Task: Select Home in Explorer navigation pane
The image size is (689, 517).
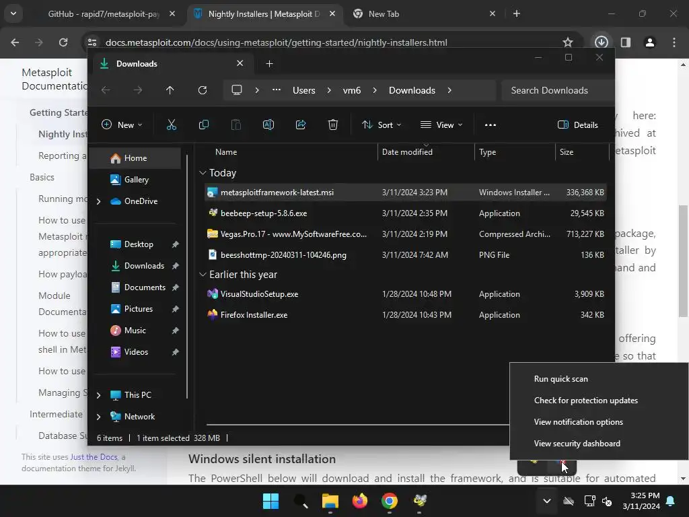Action: (x=135, y=158)
